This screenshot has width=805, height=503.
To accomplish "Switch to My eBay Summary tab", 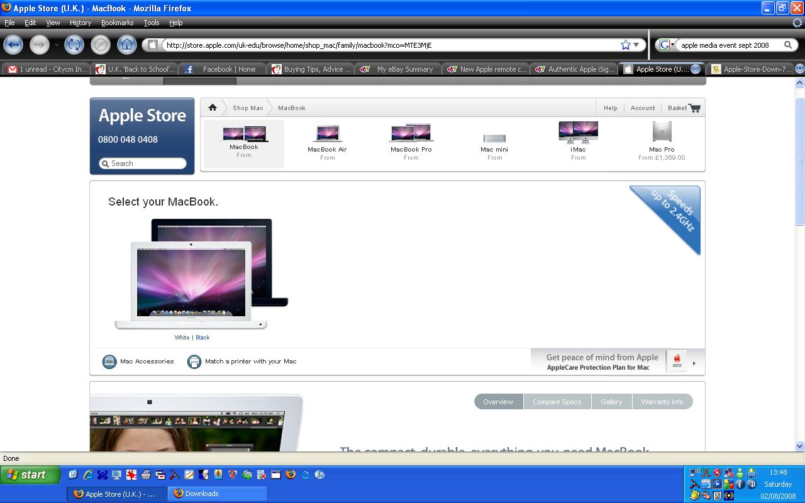I will pyautogui.click(x=399, y=69).
